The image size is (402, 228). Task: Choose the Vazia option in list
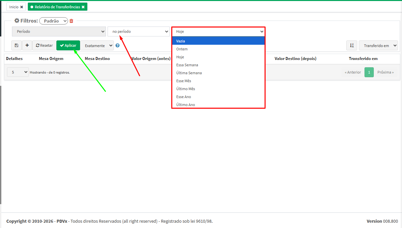click(x=218, y=41)
